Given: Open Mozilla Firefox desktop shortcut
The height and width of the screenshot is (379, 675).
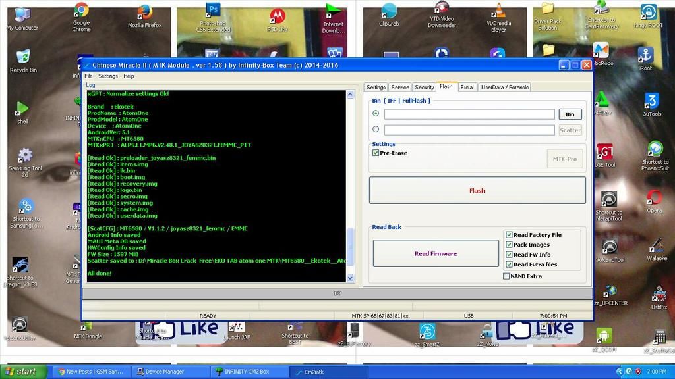Looking at the screenshot, I should pyautogui.click(x=144, y=13).
